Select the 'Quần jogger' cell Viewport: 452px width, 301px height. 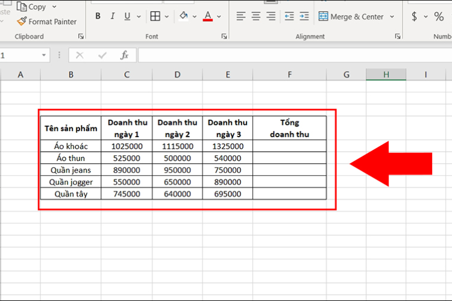tap(71, 182)
